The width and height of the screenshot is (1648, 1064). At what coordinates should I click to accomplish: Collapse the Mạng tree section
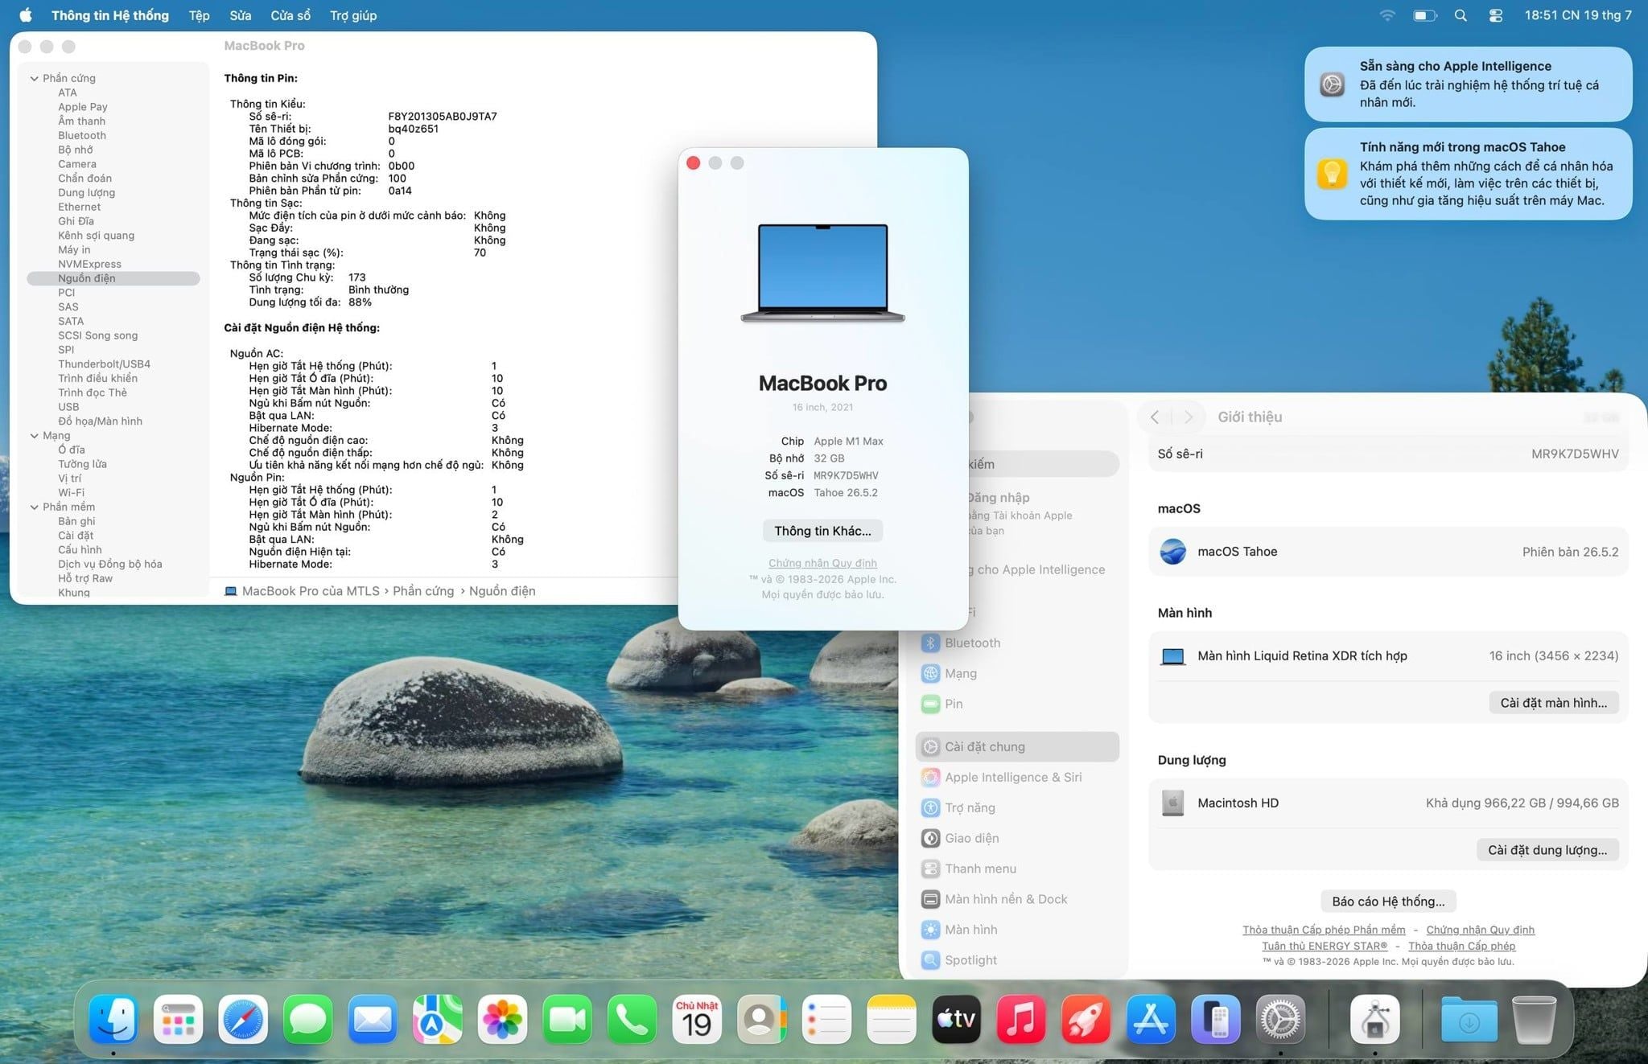34,435
